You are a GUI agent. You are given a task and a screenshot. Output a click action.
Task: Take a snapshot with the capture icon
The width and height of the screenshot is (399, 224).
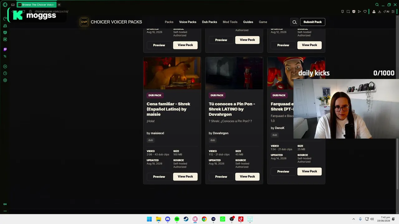pyautogui.click(x=348, y=12)
